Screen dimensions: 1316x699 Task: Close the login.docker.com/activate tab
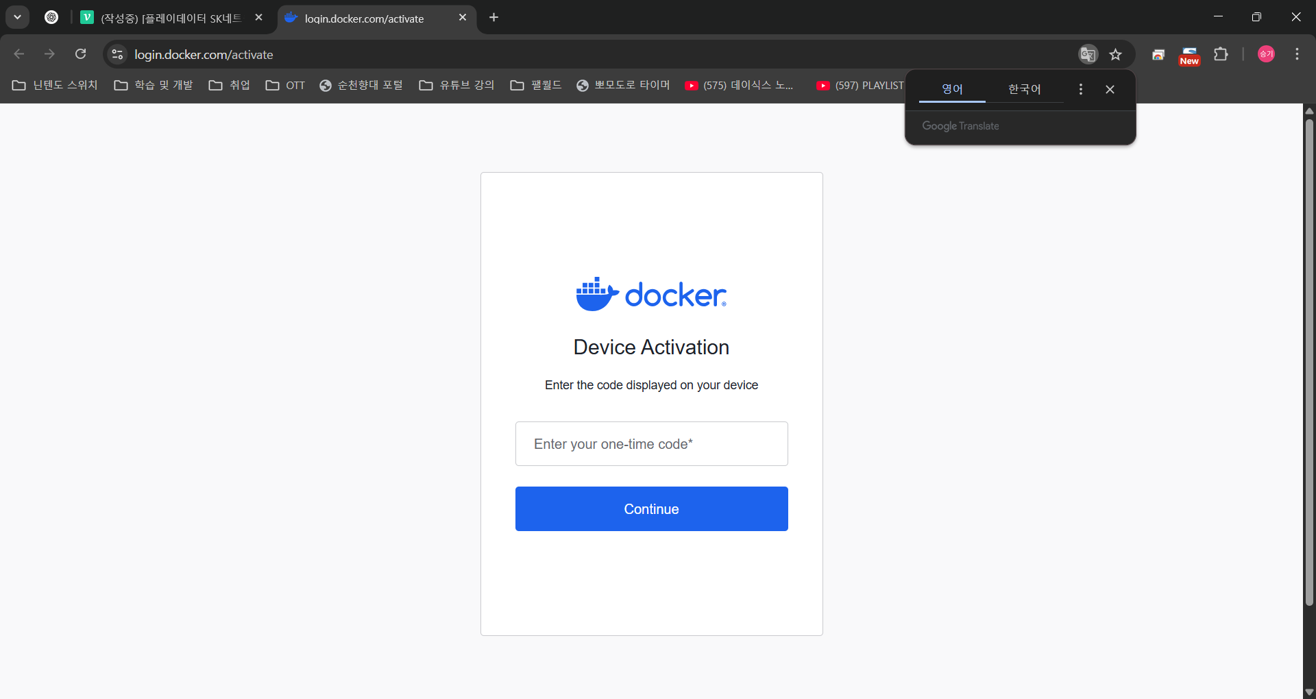point(463,18)
